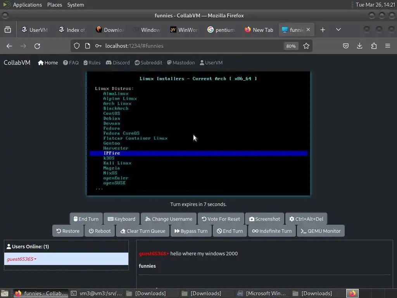Open the Mastodon link

(181, 62)
